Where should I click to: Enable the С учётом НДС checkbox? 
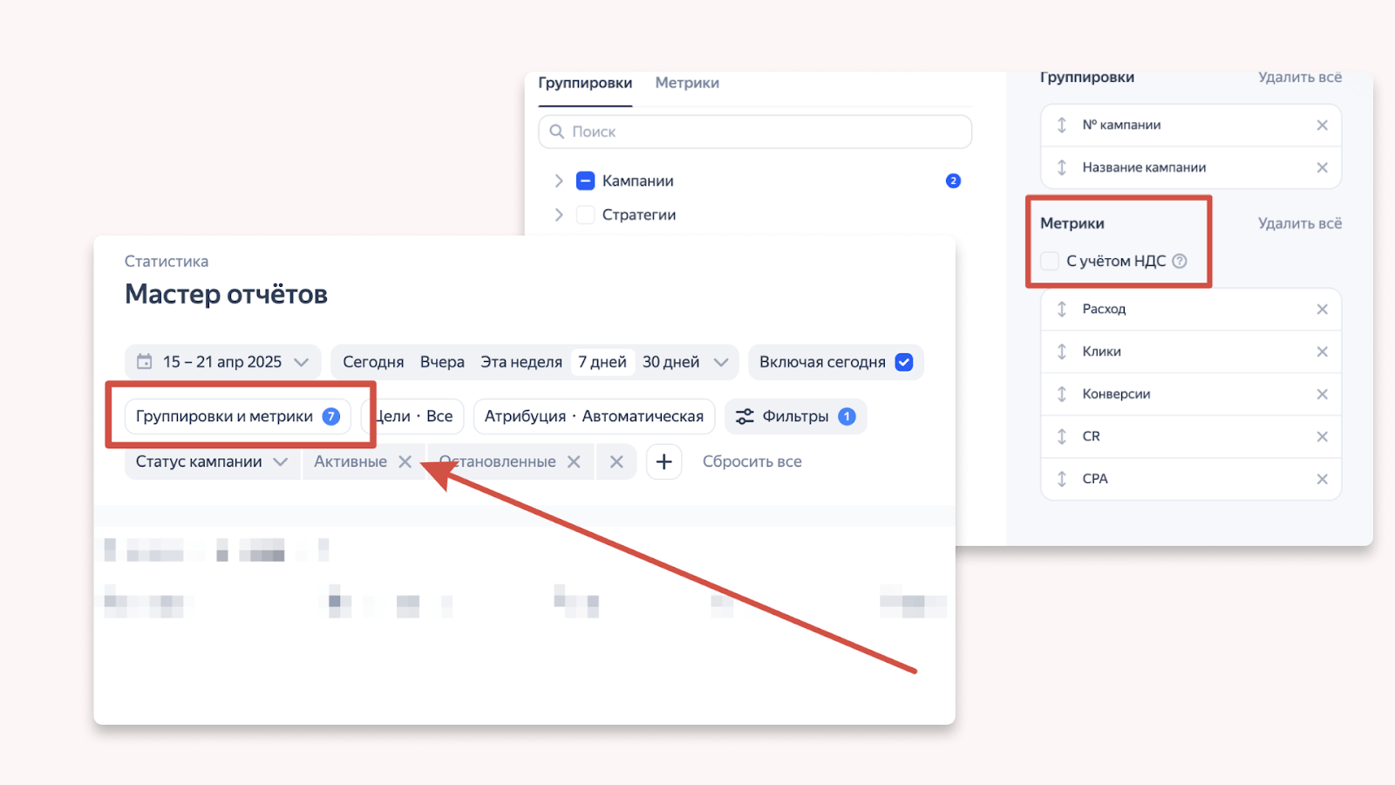[x=1051, y=261]
